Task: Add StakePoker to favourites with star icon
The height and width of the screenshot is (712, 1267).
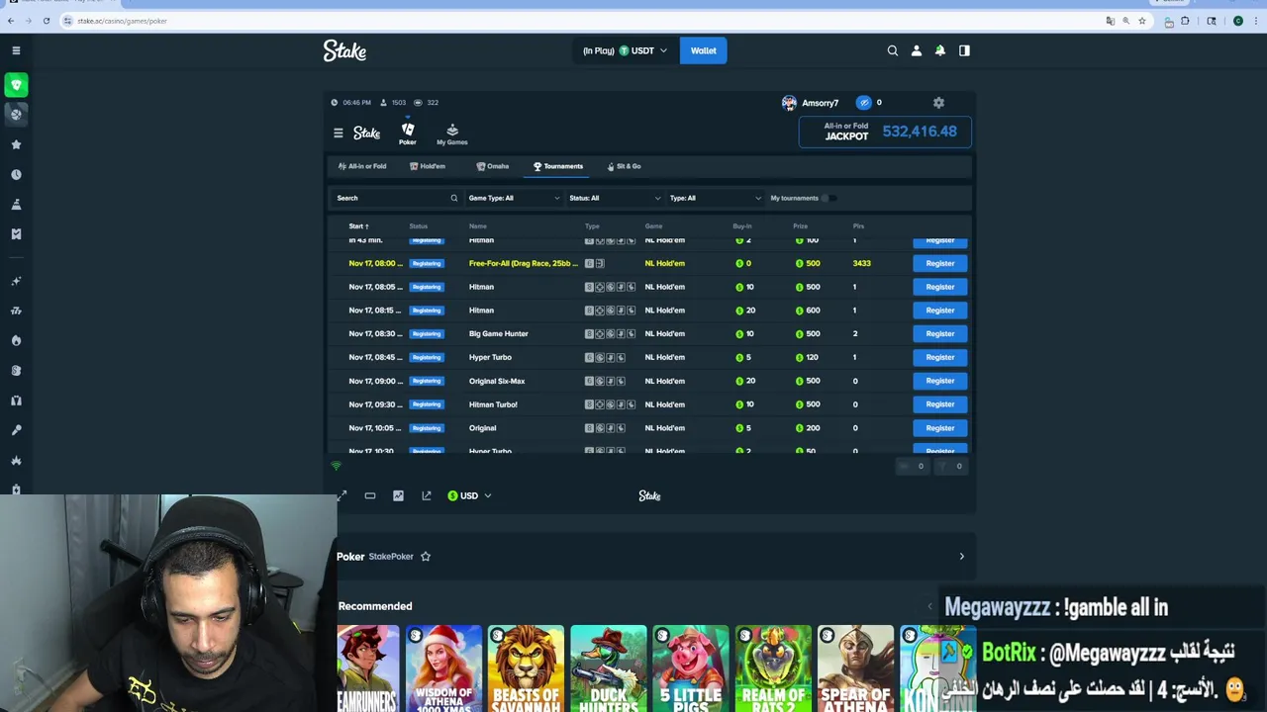Action: [426, 556]
